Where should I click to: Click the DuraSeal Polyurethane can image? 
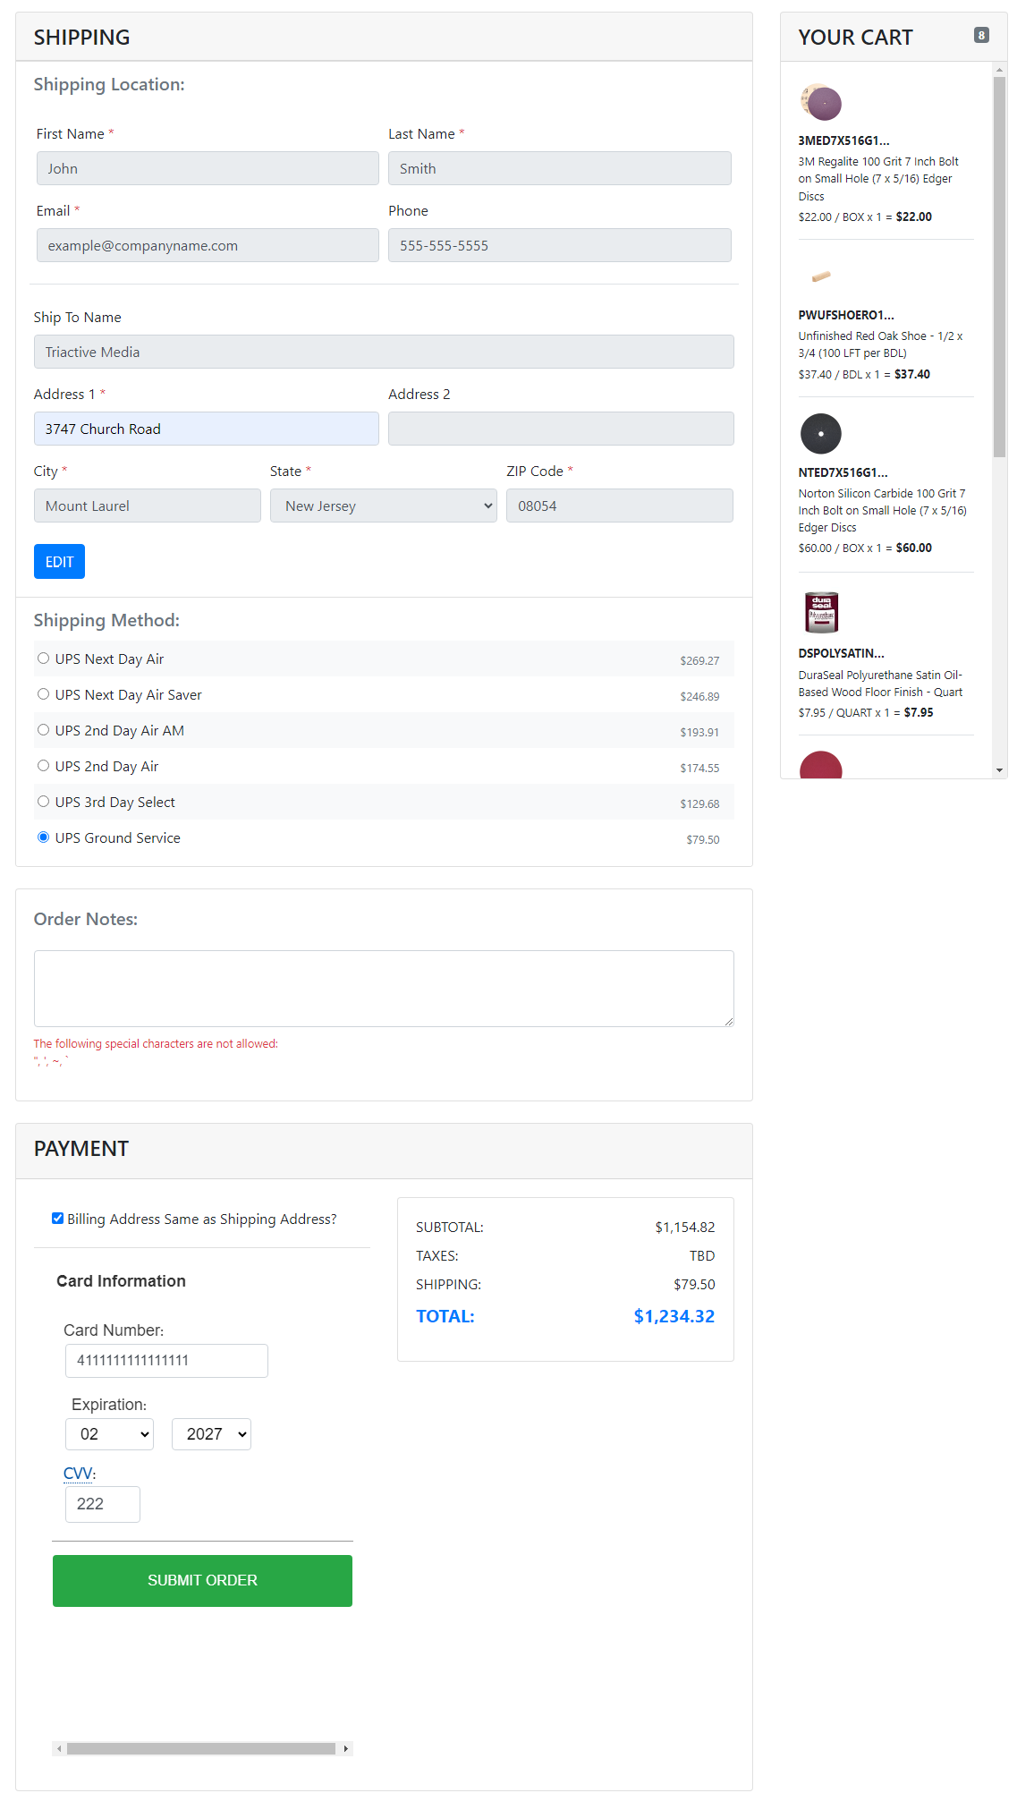pos(821,613)
